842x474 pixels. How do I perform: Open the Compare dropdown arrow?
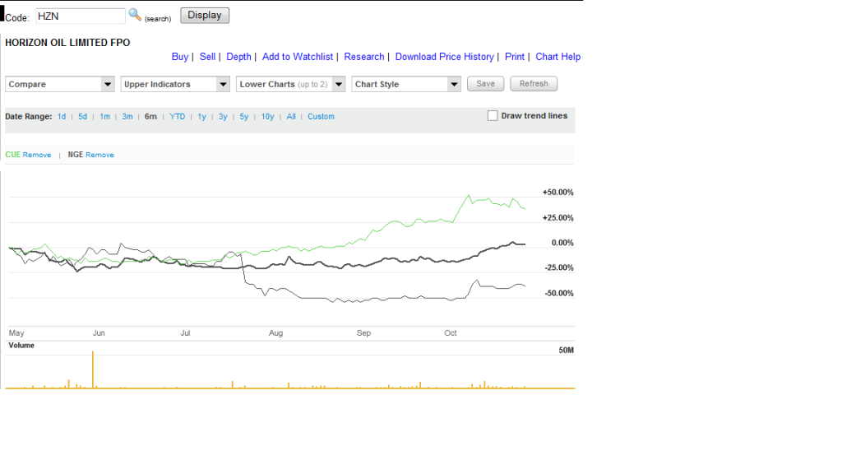[x=108, y=85]
